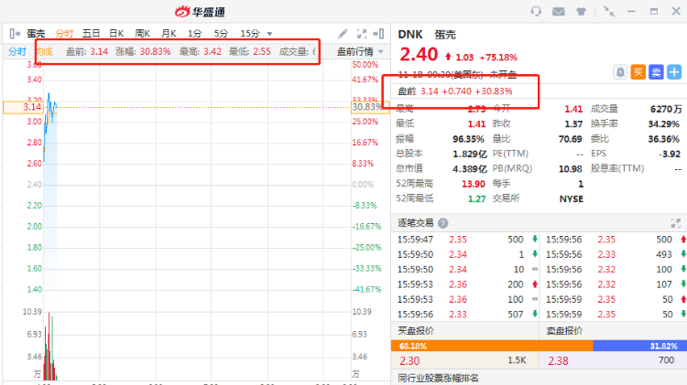Switch to the 五日 chart tab

pos(91,34)
